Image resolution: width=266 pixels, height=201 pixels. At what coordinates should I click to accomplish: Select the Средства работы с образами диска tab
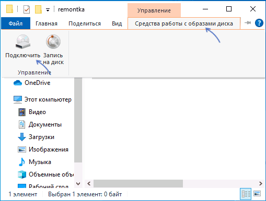pyautogui.click(x=184, y=23)
